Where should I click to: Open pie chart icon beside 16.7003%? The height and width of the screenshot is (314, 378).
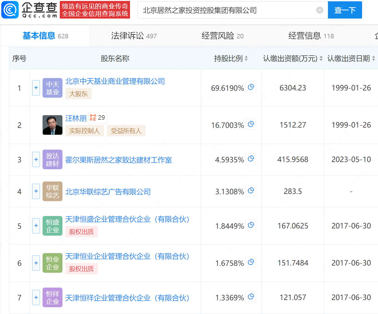pos(251,124)
